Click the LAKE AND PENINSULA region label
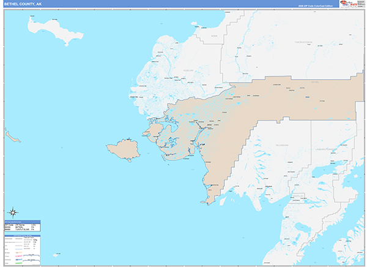 tap(326, 149)
